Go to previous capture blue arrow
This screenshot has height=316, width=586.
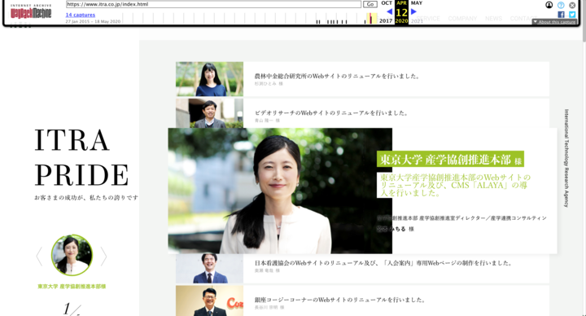[389, 11]
